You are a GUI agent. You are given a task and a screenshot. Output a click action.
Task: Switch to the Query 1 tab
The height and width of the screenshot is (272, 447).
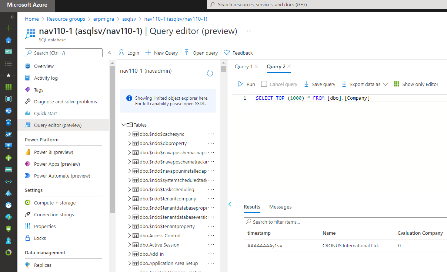coord(244,66)
